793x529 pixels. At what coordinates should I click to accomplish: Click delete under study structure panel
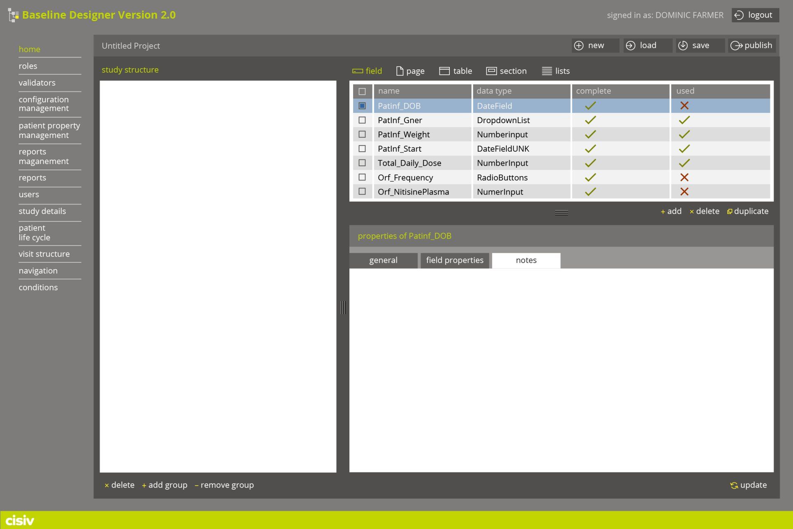119,485
